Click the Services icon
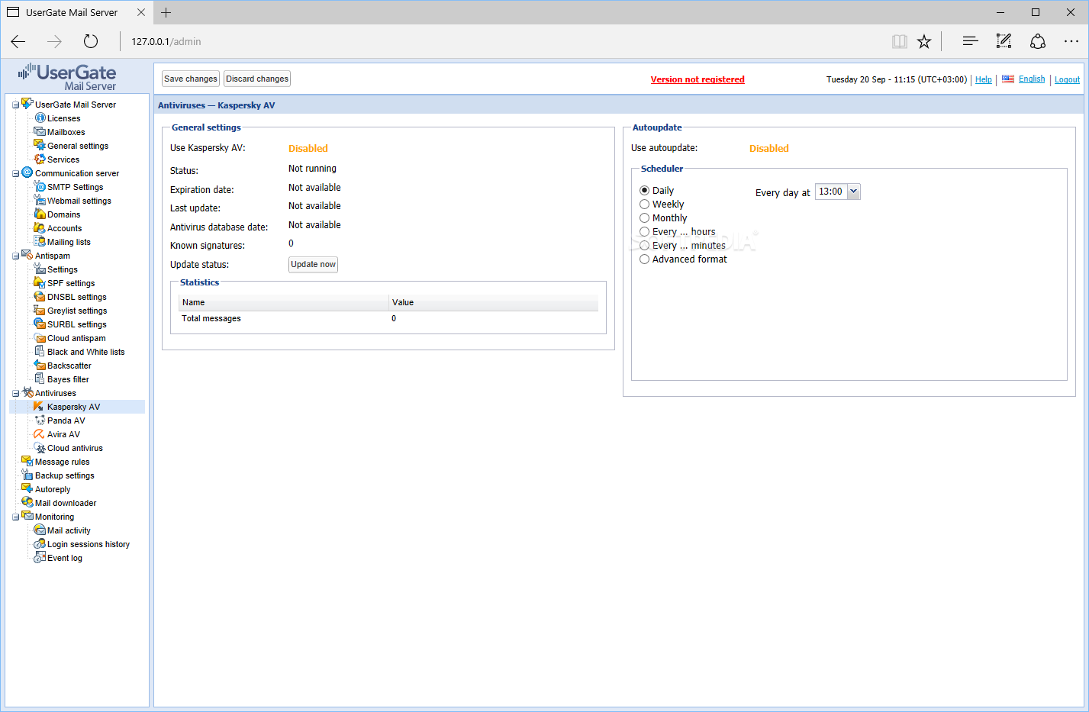The width and height of the screenshot is (1089, 712). pos(40,159)
